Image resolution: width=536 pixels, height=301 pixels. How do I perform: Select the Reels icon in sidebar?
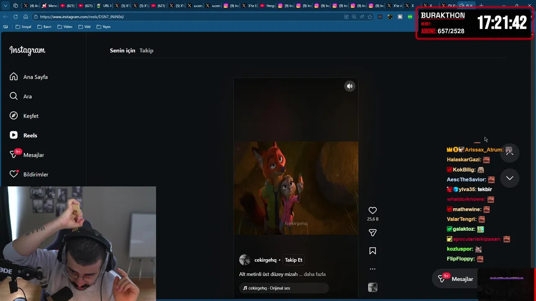(14, 135)
